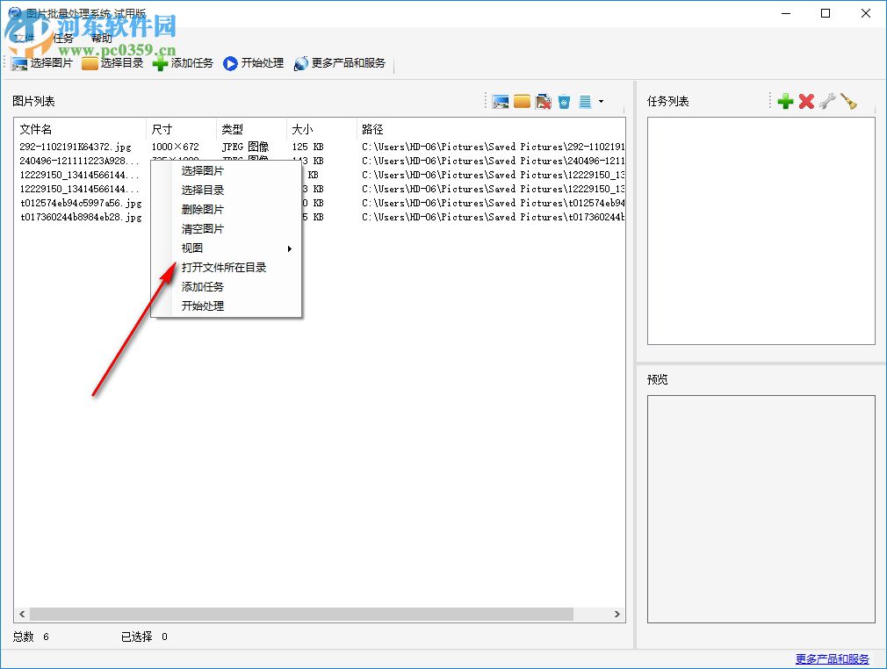Add a new task with the green plus icon

(x=785, y=101)
